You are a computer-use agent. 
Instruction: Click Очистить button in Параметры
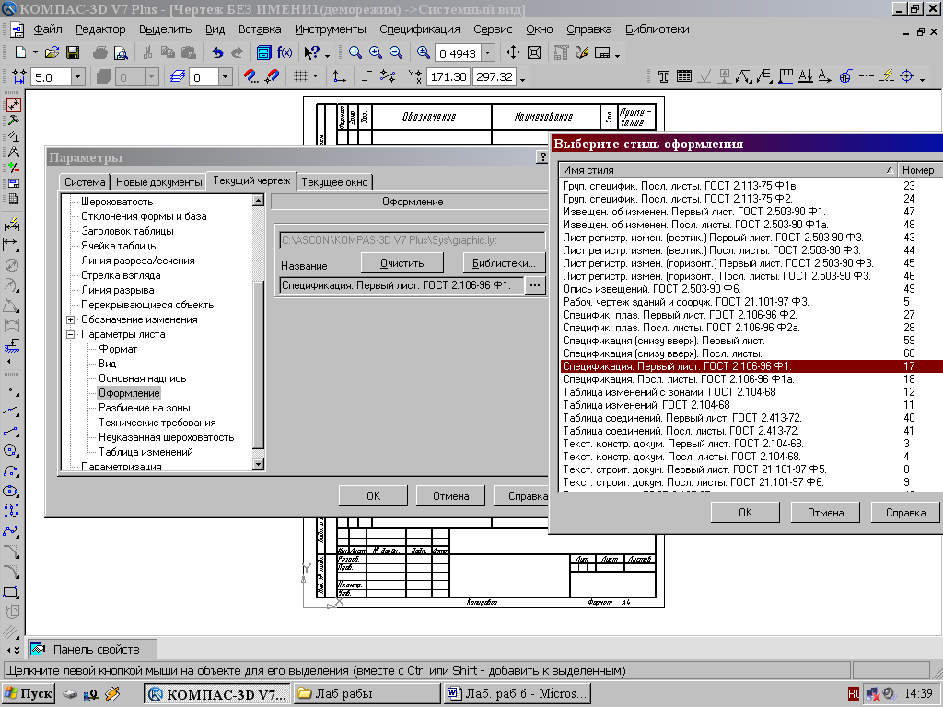coord(402,263)
